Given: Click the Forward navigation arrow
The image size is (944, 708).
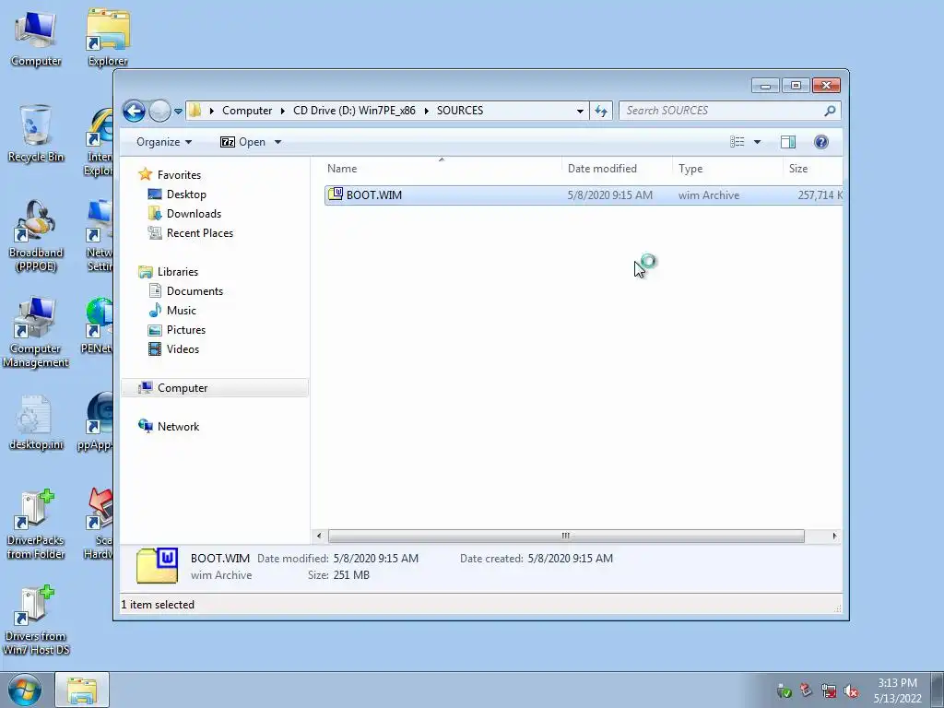Looking at the screenshot, I should (159, 111).
